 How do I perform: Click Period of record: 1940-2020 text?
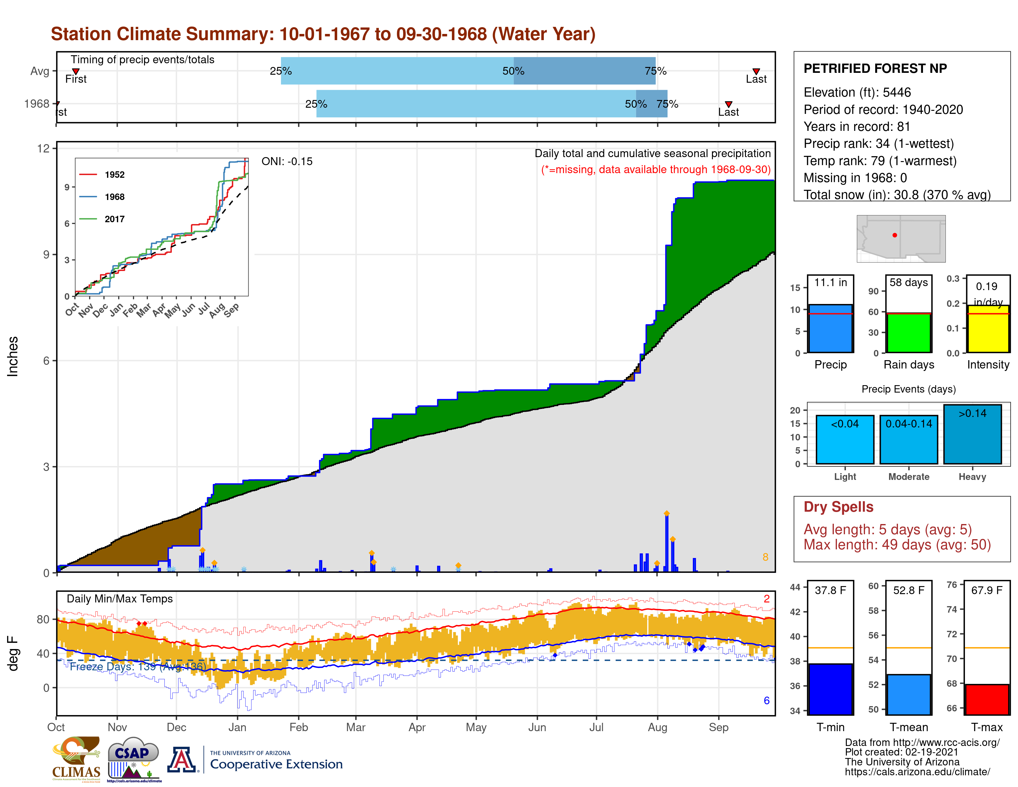point(883,110)
